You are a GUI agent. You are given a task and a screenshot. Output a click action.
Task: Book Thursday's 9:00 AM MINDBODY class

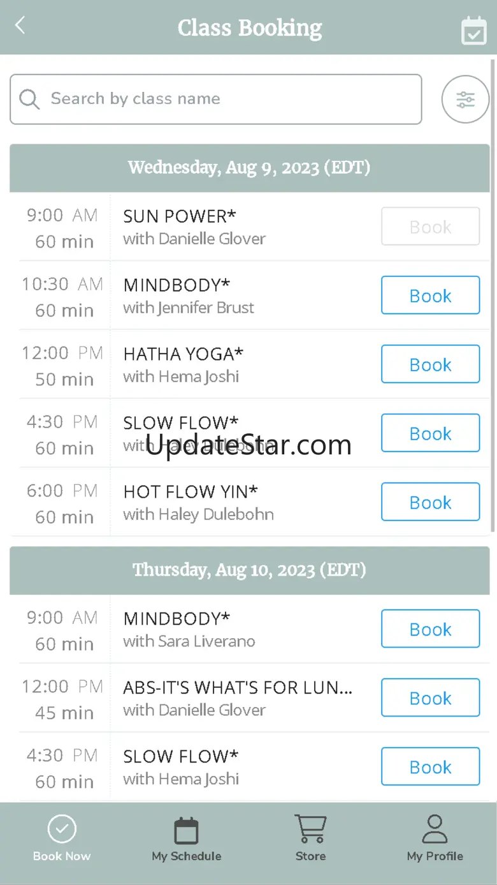pyautogui.click(x=430, y=629)
